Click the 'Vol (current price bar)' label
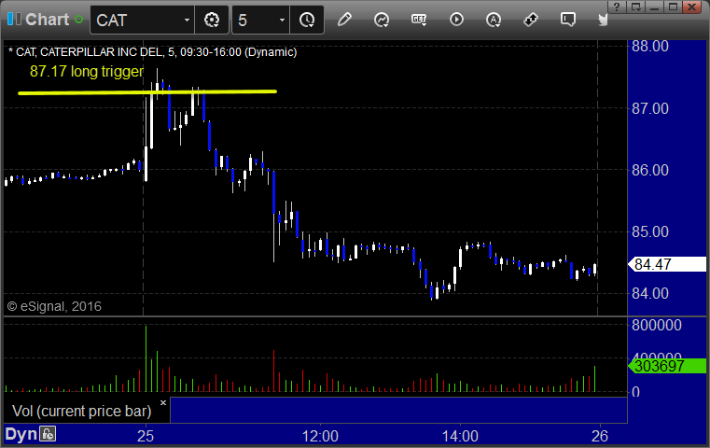Image resolution: width=710 pixels, height=448 pixels. 81,411
